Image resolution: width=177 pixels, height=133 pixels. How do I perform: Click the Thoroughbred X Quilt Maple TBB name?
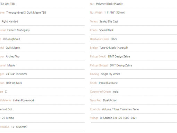click(x=26, y=13)
